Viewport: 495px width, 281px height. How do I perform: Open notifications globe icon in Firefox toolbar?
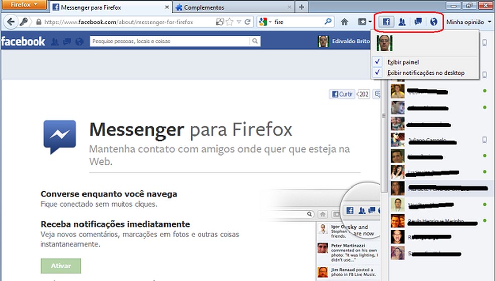[434, 22]
